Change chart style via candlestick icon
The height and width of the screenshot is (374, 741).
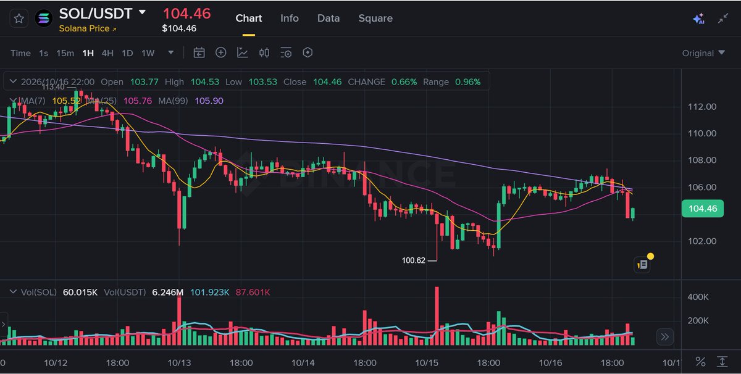coord(264,53)
